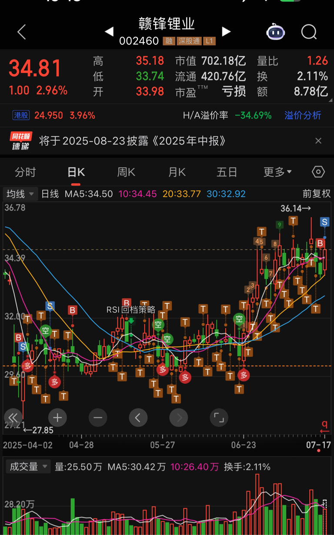
Task: Tap the 2025-04-02 date label
Action: click(27, 445)
